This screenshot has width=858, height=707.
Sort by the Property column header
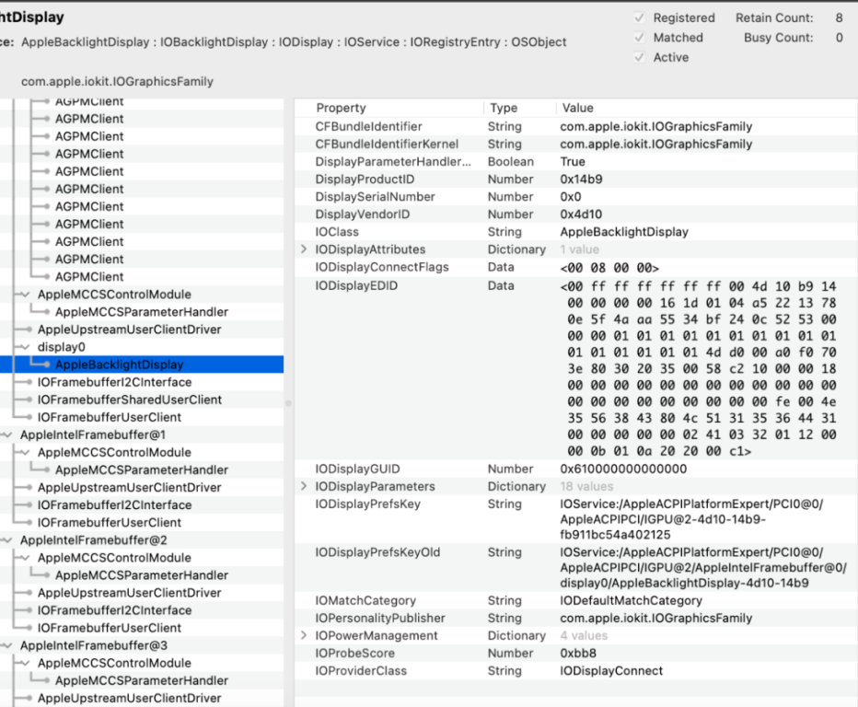(x=341, y=108)
